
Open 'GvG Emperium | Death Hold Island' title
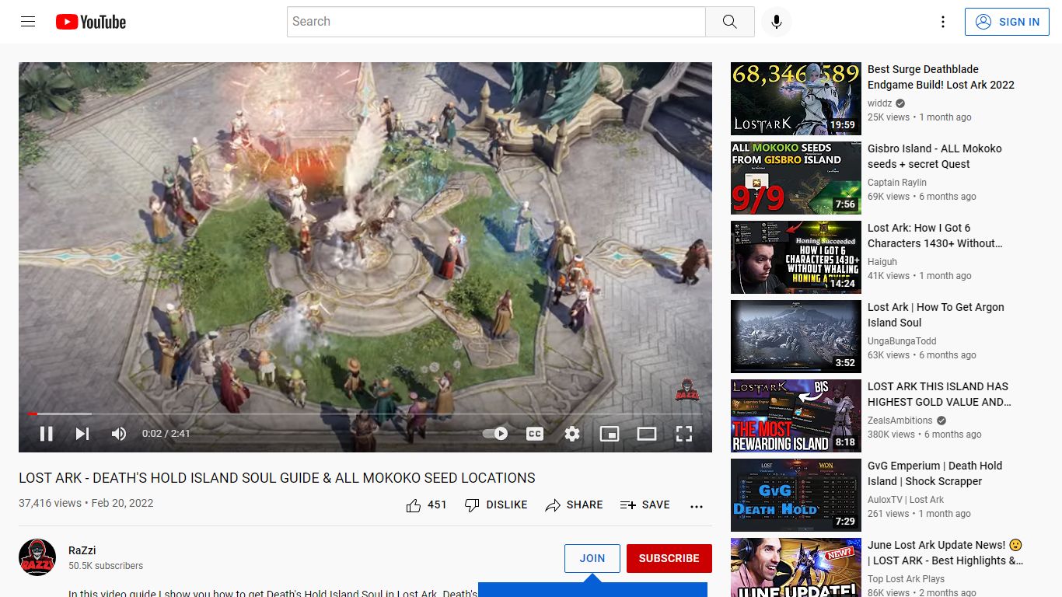934,473
